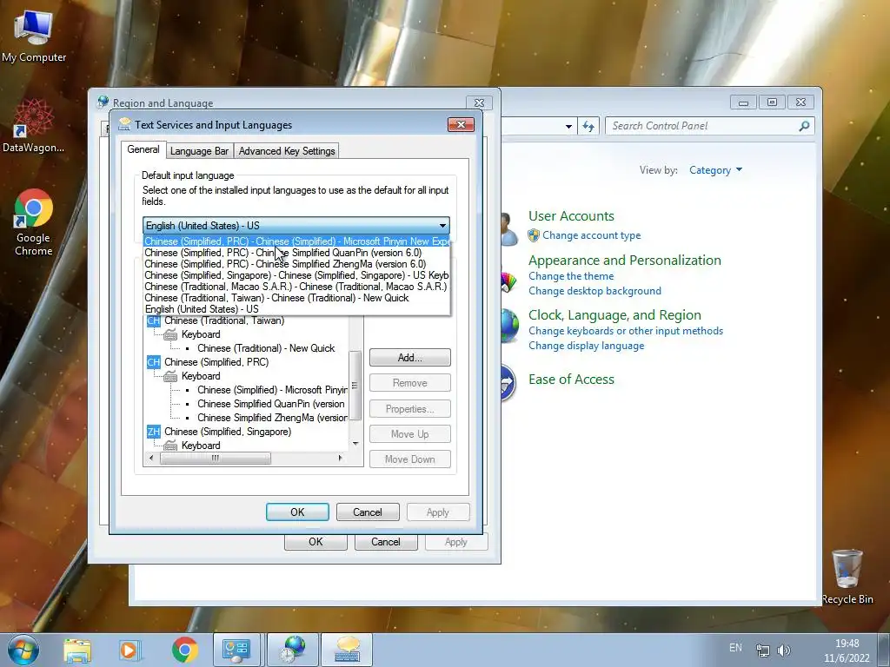This screenshot has width=890, height=667.
Task: Open the User Accounts category
Action: coord(571,216)
